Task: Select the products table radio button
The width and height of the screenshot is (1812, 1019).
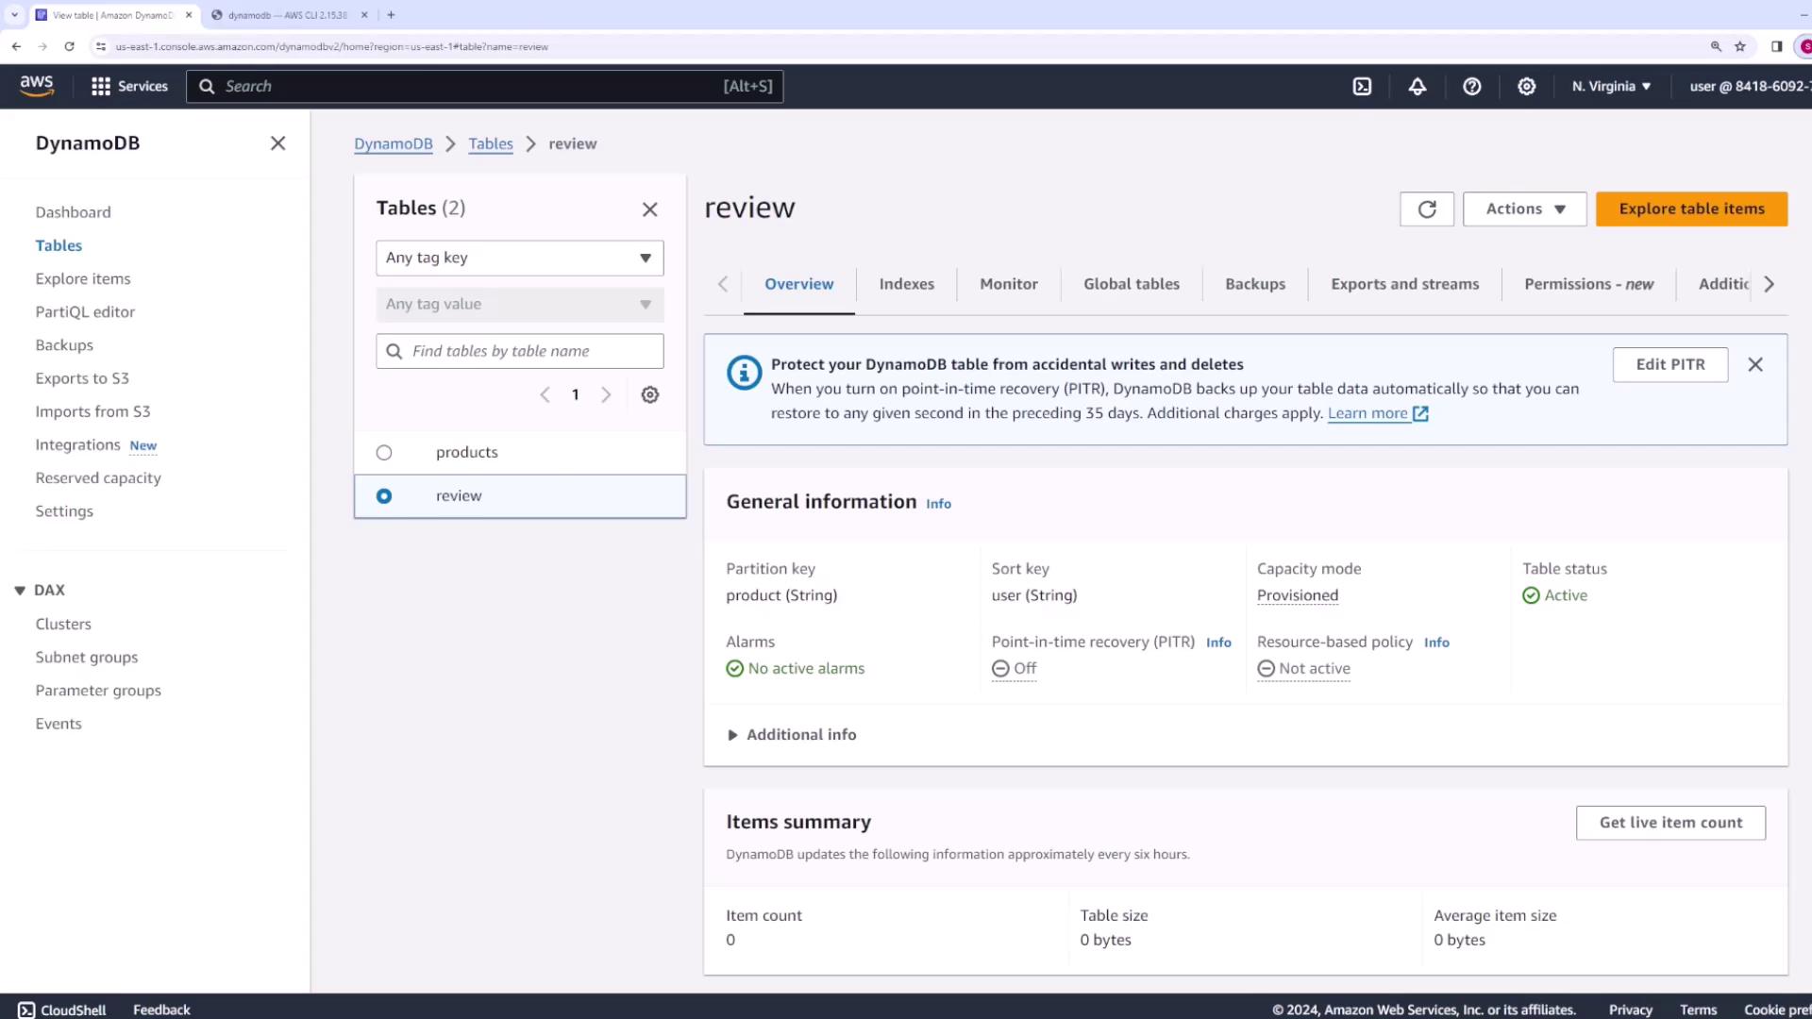Action: click(x=384, y=453)
